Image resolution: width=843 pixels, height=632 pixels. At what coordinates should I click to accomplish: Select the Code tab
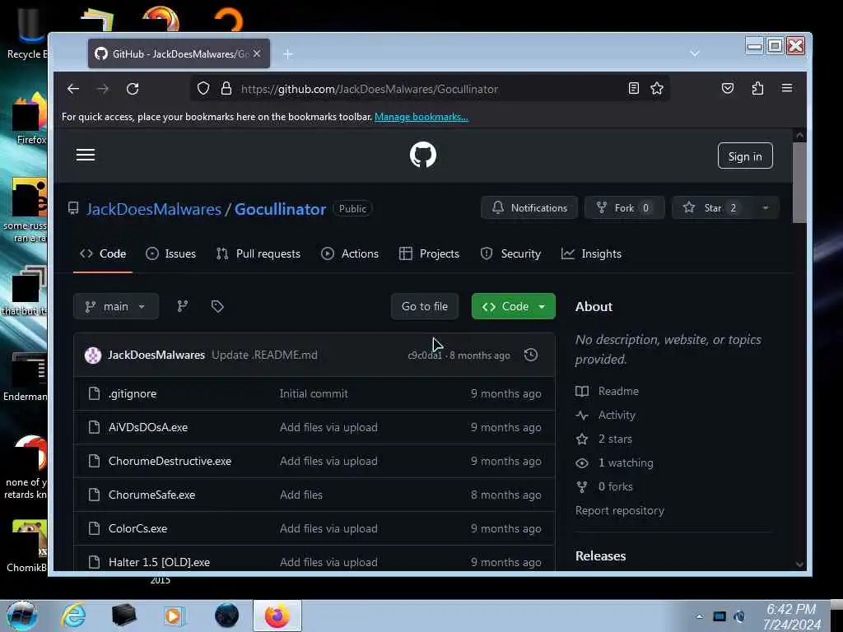click(103, 253)
